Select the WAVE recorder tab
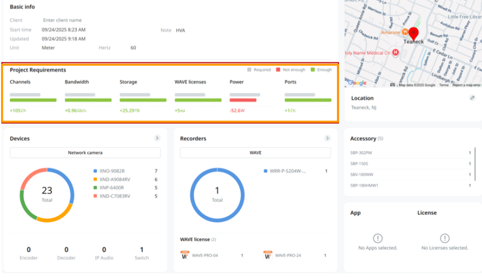The image size is (482, 277). pos(256,153)
